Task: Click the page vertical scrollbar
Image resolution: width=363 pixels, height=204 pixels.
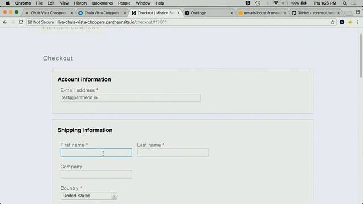Action: click(x=361, y=56)
